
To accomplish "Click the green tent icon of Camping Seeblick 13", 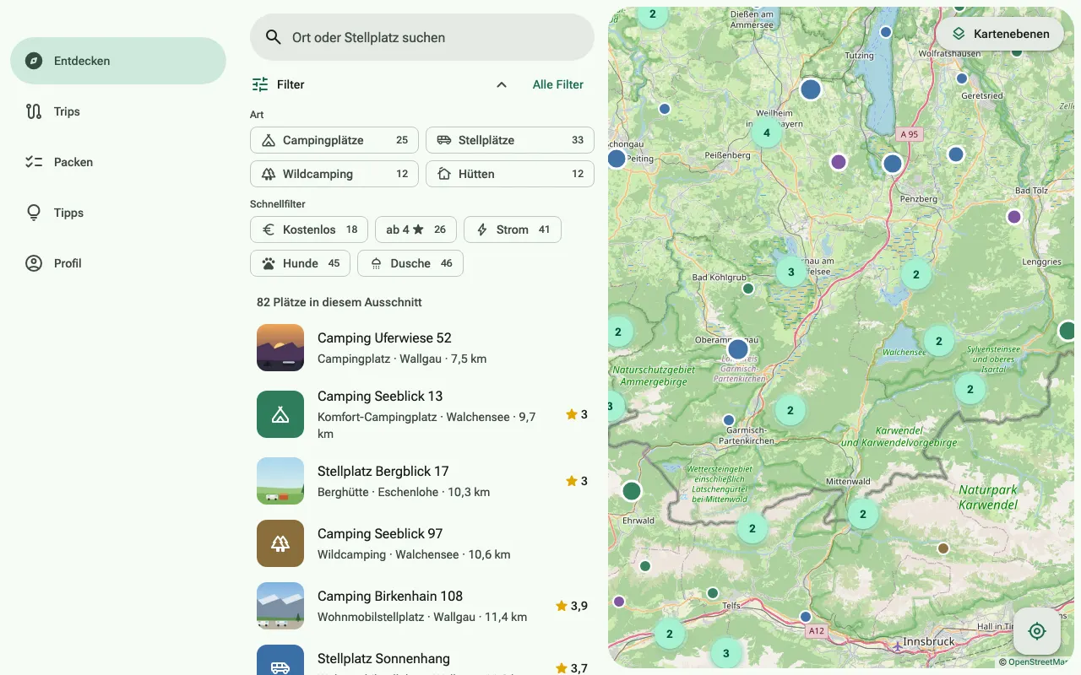I will [x=280, y=414].
